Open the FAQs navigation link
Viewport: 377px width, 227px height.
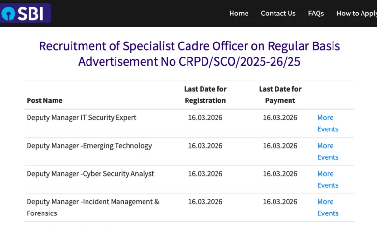316,14
